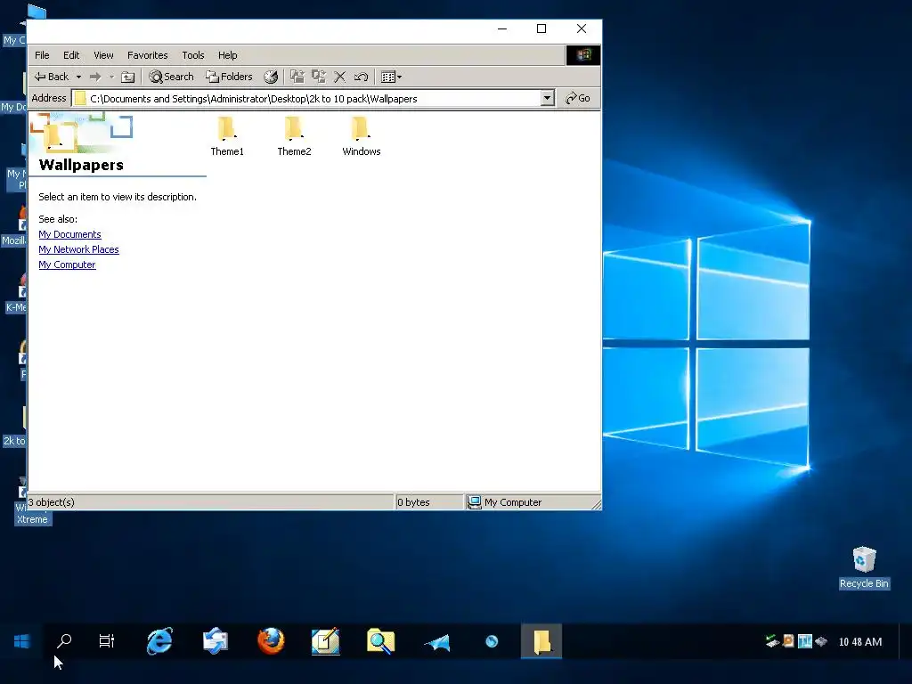Open the Edit menu
Viewport: 912px width, 684px height.
(x=71, y=55)
